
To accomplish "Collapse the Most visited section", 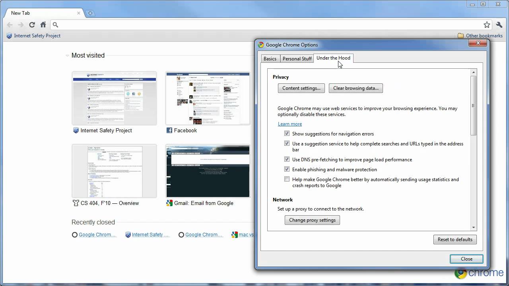I will coord(67,56).
